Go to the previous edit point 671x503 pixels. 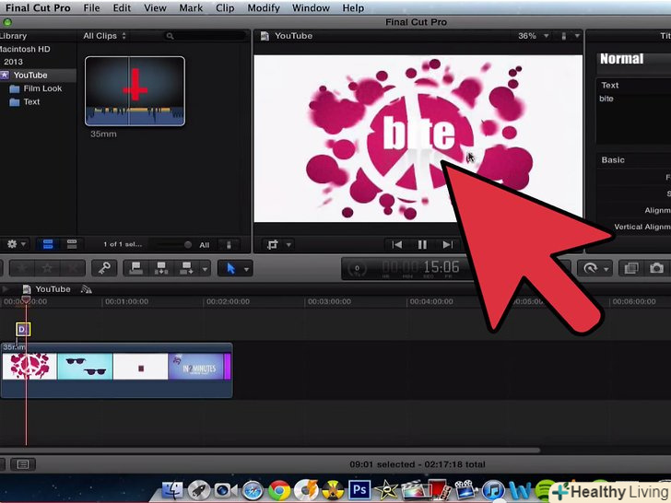click(397, 245)
